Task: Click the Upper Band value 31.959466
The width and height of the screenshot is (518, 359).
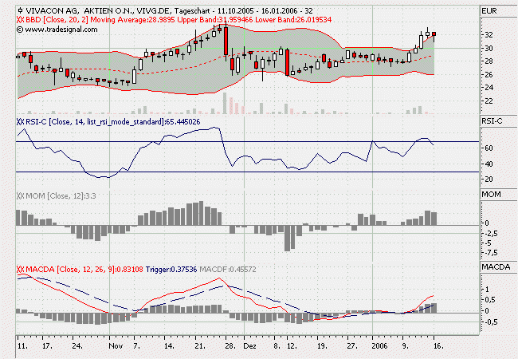Action: pos(235,20)
